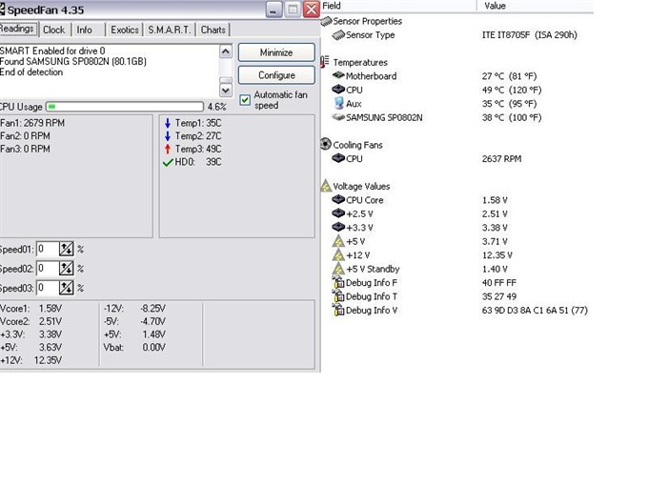Image resolution: width=648 pixels, height=486 pixels.
Task: Adjust the Speed01 spinner arrows
Action: [67, 249]
